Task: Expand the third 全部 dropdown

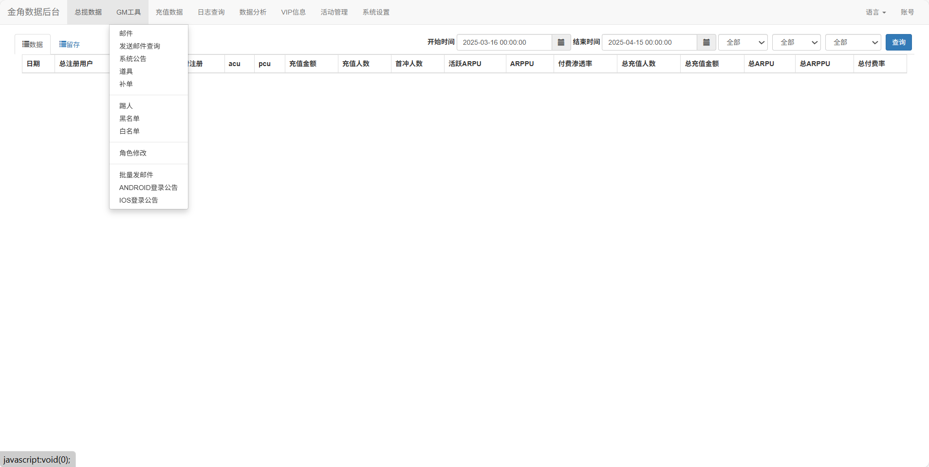Action: click(853, 42)
